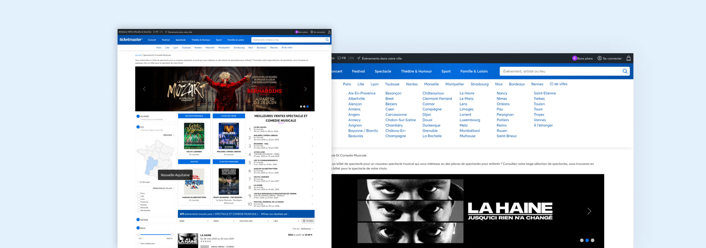This screenshot has width=706, height=248.
Task: Click location arrow icon in right enlarged header
Action: [x=359, y=58]
